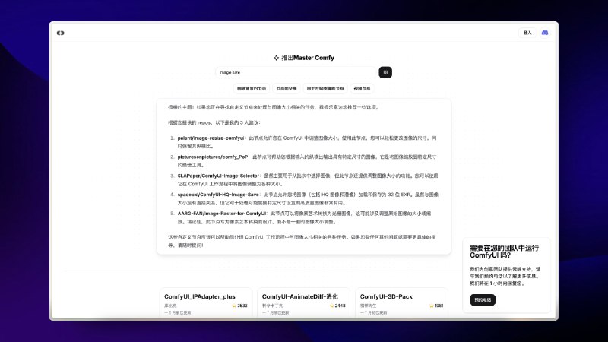Open the ComfyUI_IPAdapter_plus card
Image resolution: width=608 pixels, height=342 pixels.
coord(206,302)
